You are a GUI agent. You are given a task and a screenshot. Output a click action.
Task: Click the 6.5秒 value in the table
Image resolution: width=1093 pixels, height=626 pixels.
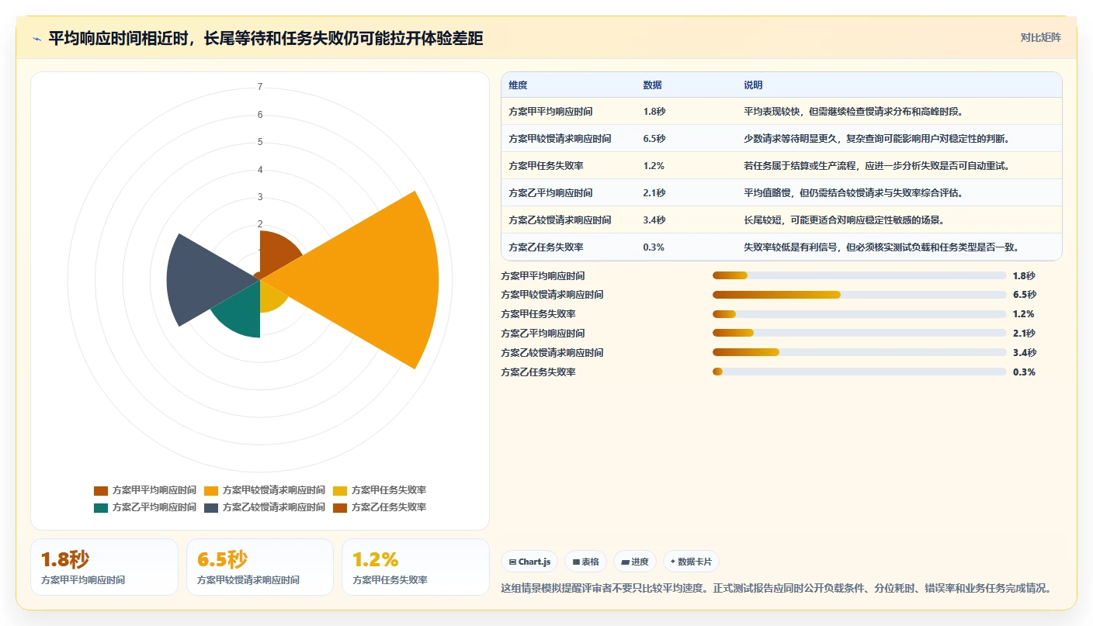click(654, 139)
